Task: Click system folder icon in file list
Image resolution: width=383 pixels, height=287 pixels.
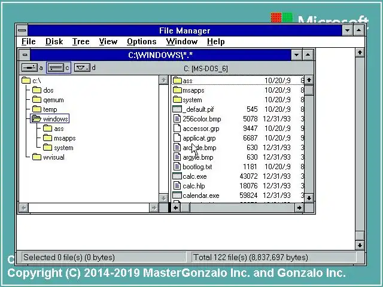Action: click(177, 100)
